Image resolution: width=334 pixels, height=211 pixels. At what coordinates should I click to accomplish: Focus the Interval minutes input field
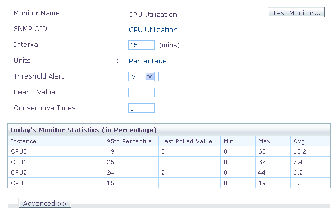click(x=142, y=45)
